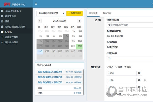Click the 10:30 time input

click(122, 73)
